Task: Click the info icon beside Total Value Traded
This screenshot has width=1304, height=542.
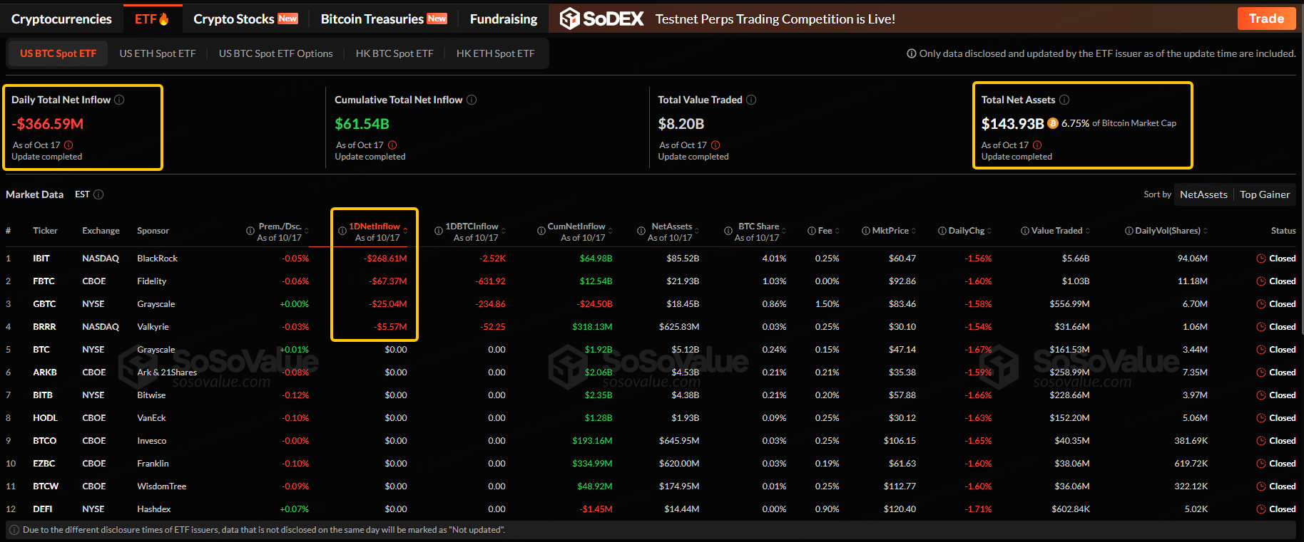Action: tap(751, 100)
